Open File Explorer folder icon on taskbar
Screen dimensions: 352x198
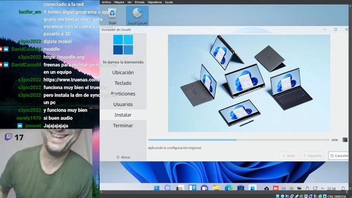pyautogui.click(x=216, y=188)
